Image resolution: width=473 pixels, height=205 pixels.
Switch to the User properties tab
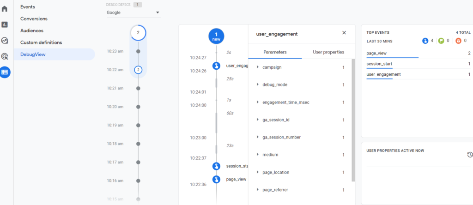click(x=328, y=52)
